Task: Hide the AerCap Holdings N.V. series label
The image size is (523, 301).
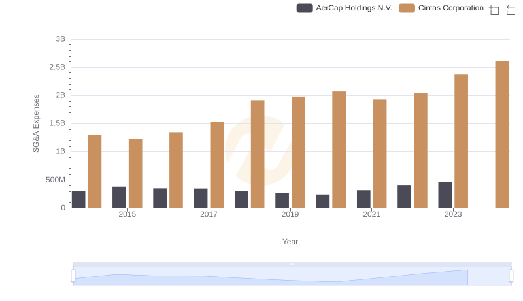Action: click(x=354, y=8)
